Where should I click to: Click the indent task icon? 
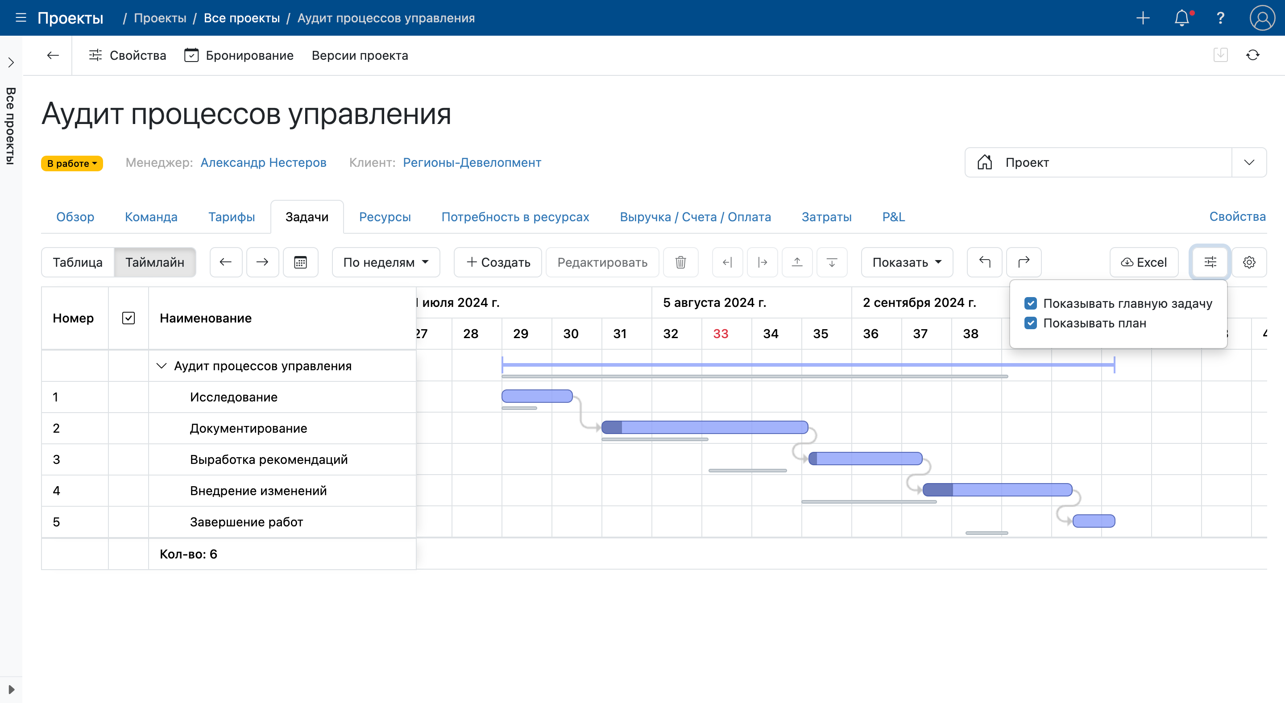[762, 262]
